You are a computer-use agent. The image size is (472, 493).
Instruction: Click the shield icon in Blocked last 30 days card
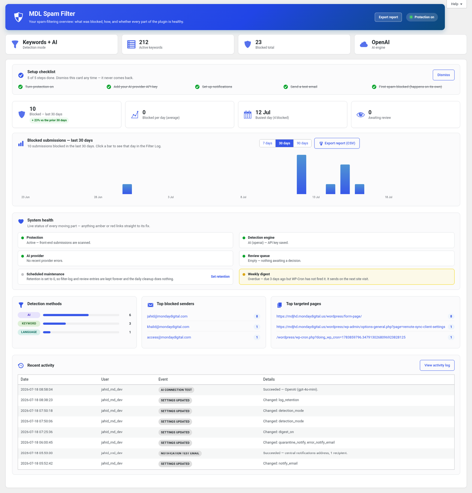(22, 115)
